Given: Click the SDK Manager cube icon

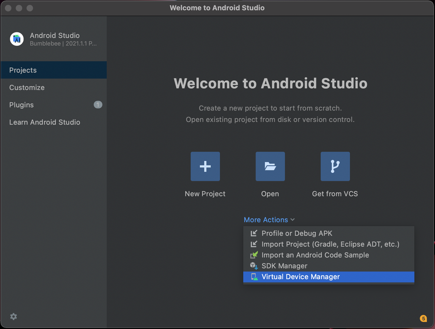Looking at the screenshot, I should click(x=254, y=266).
